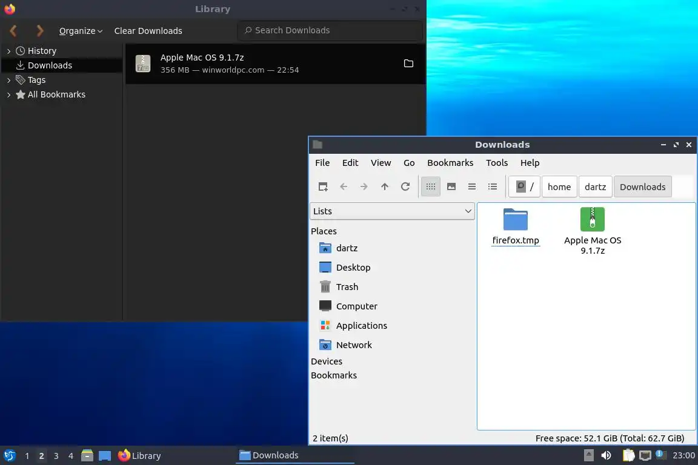The height and width of the screenshot is (465, 698).
Task: Launch file manager from taskbar quicklaunch
Action: coord(87,455)
